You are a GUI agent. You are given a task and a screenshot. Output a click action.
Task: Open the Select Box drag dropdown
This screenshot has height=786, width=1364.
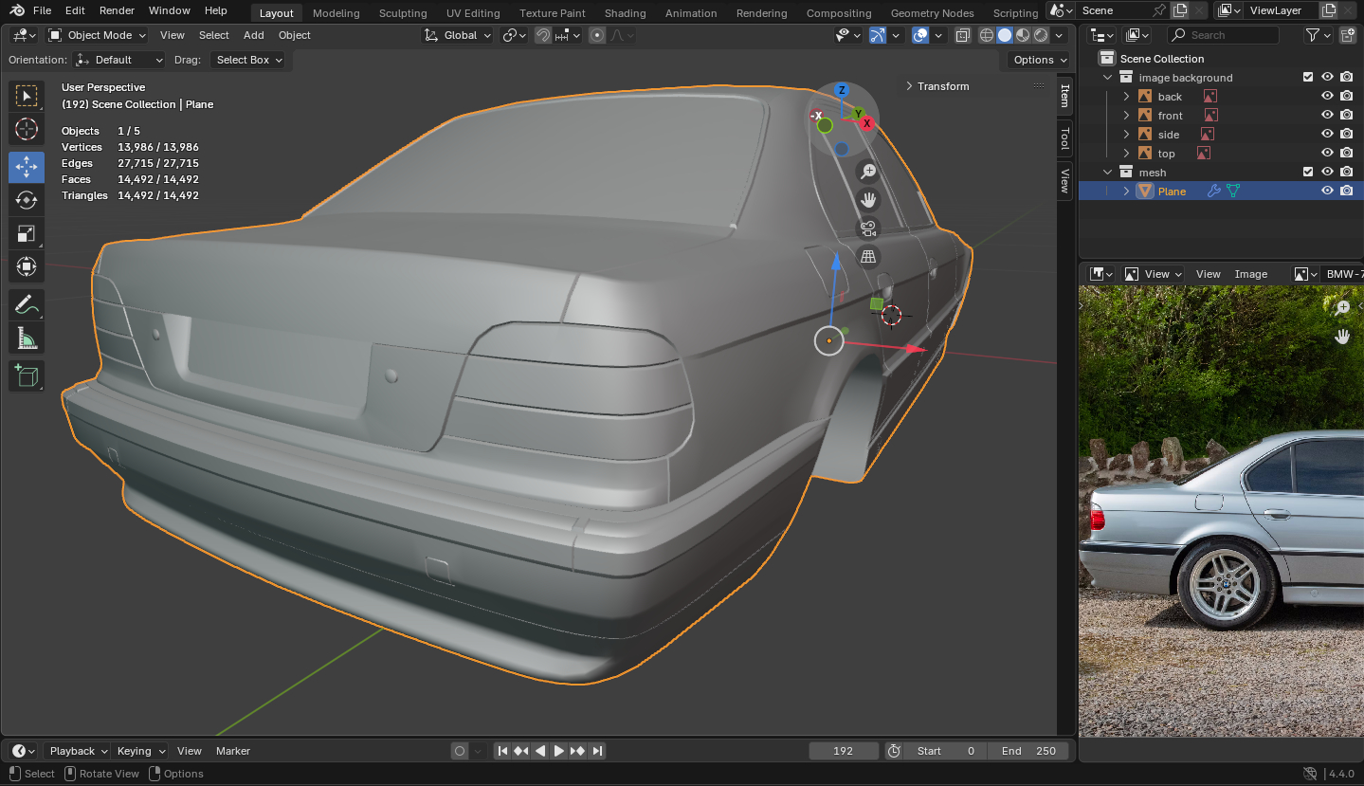[x=249, y=60]
